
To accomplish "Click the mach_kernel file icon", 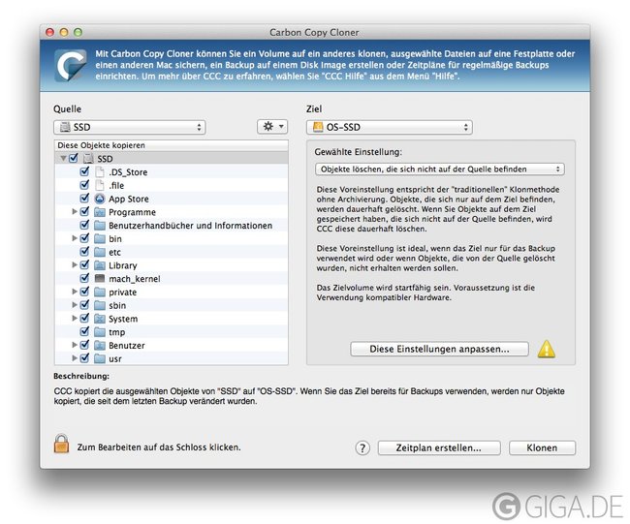I will pos(100,278).
